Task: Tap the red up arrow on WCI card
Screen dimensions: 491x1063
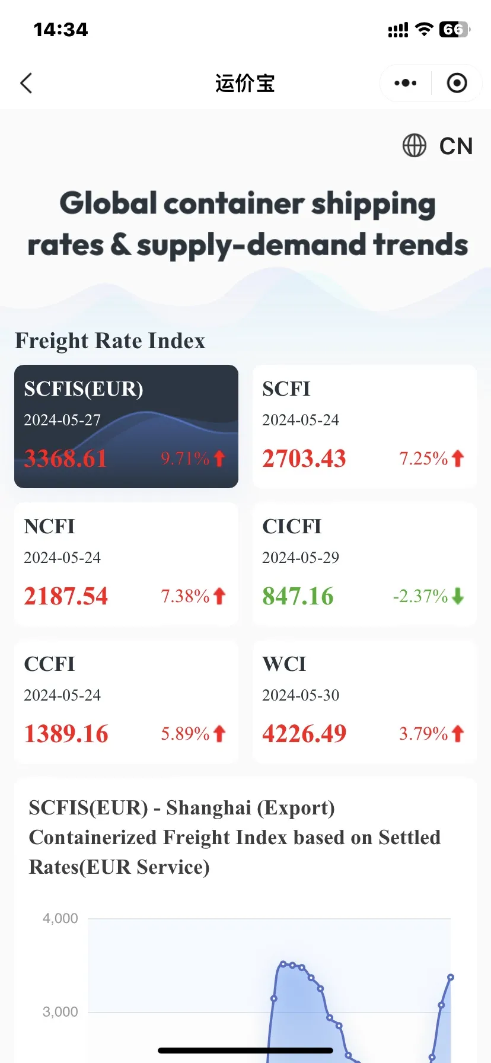Action: point(457,734)
